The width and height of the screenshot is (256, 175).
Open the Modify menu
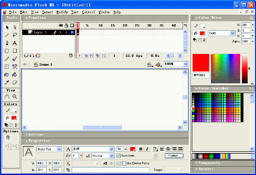(x=62, y=12)
